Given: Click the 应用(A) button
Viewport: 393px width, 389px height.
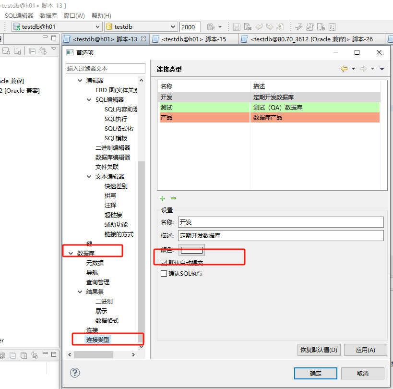Looking at the screenshot, I should click(x=366, y=350).
